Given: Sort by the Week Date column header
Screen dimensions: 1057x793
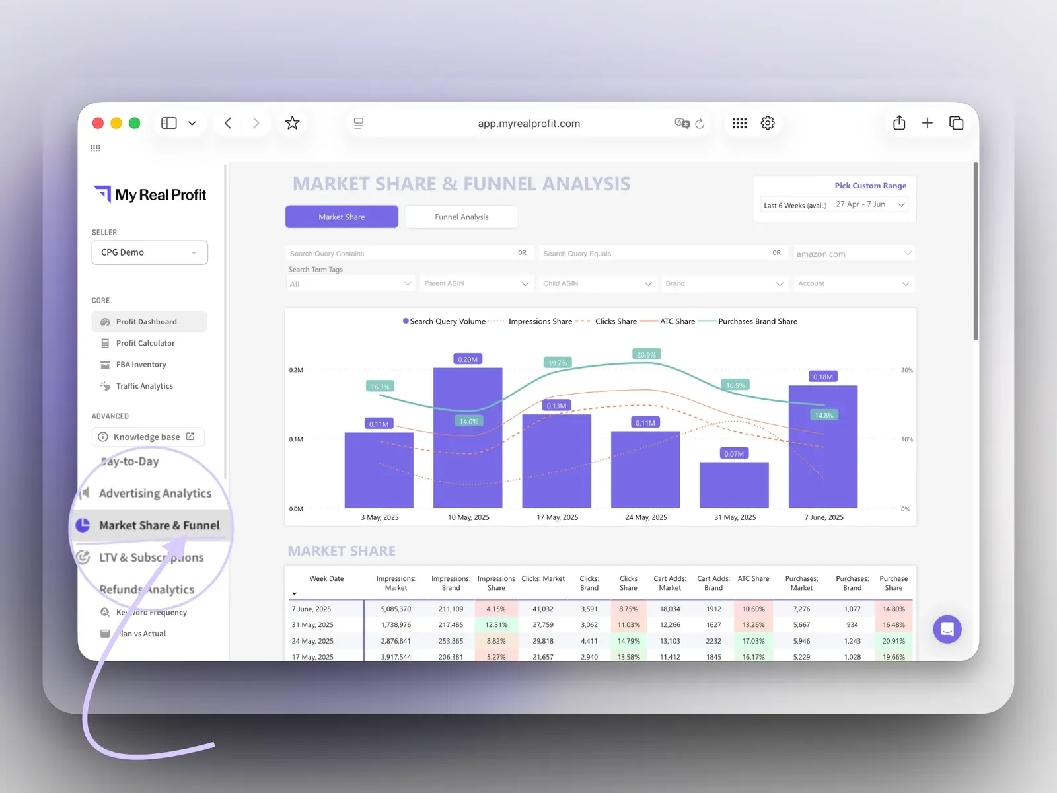Looking at the screenshot, I should (326, 578).
